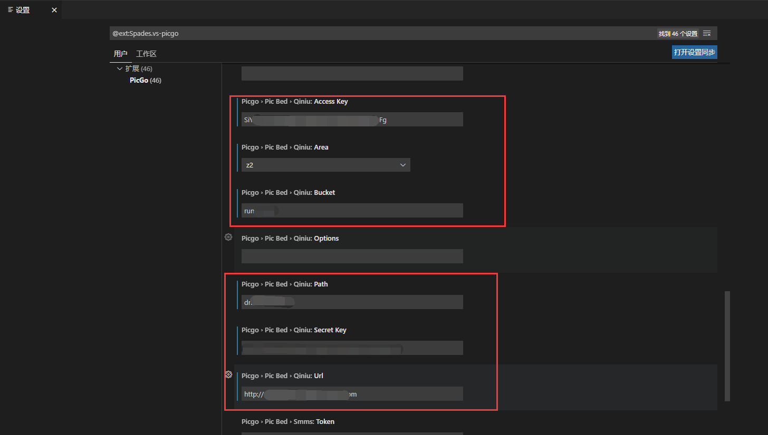Click the 找到 46 个设置 result count badge
Viewport: 768px width, 435px height.
tap(678, 34)
